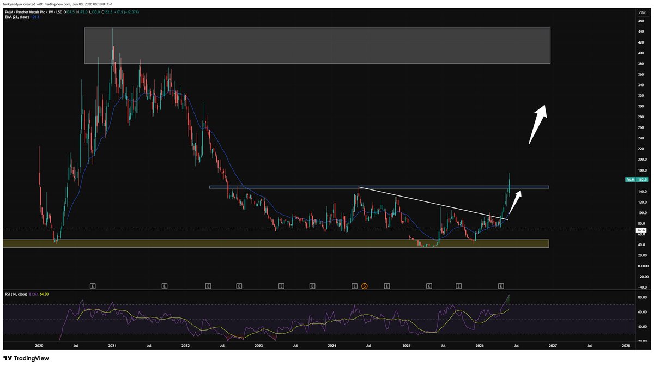
Task: Click the 460 label on the price axis
Action: tap(640, 21)
